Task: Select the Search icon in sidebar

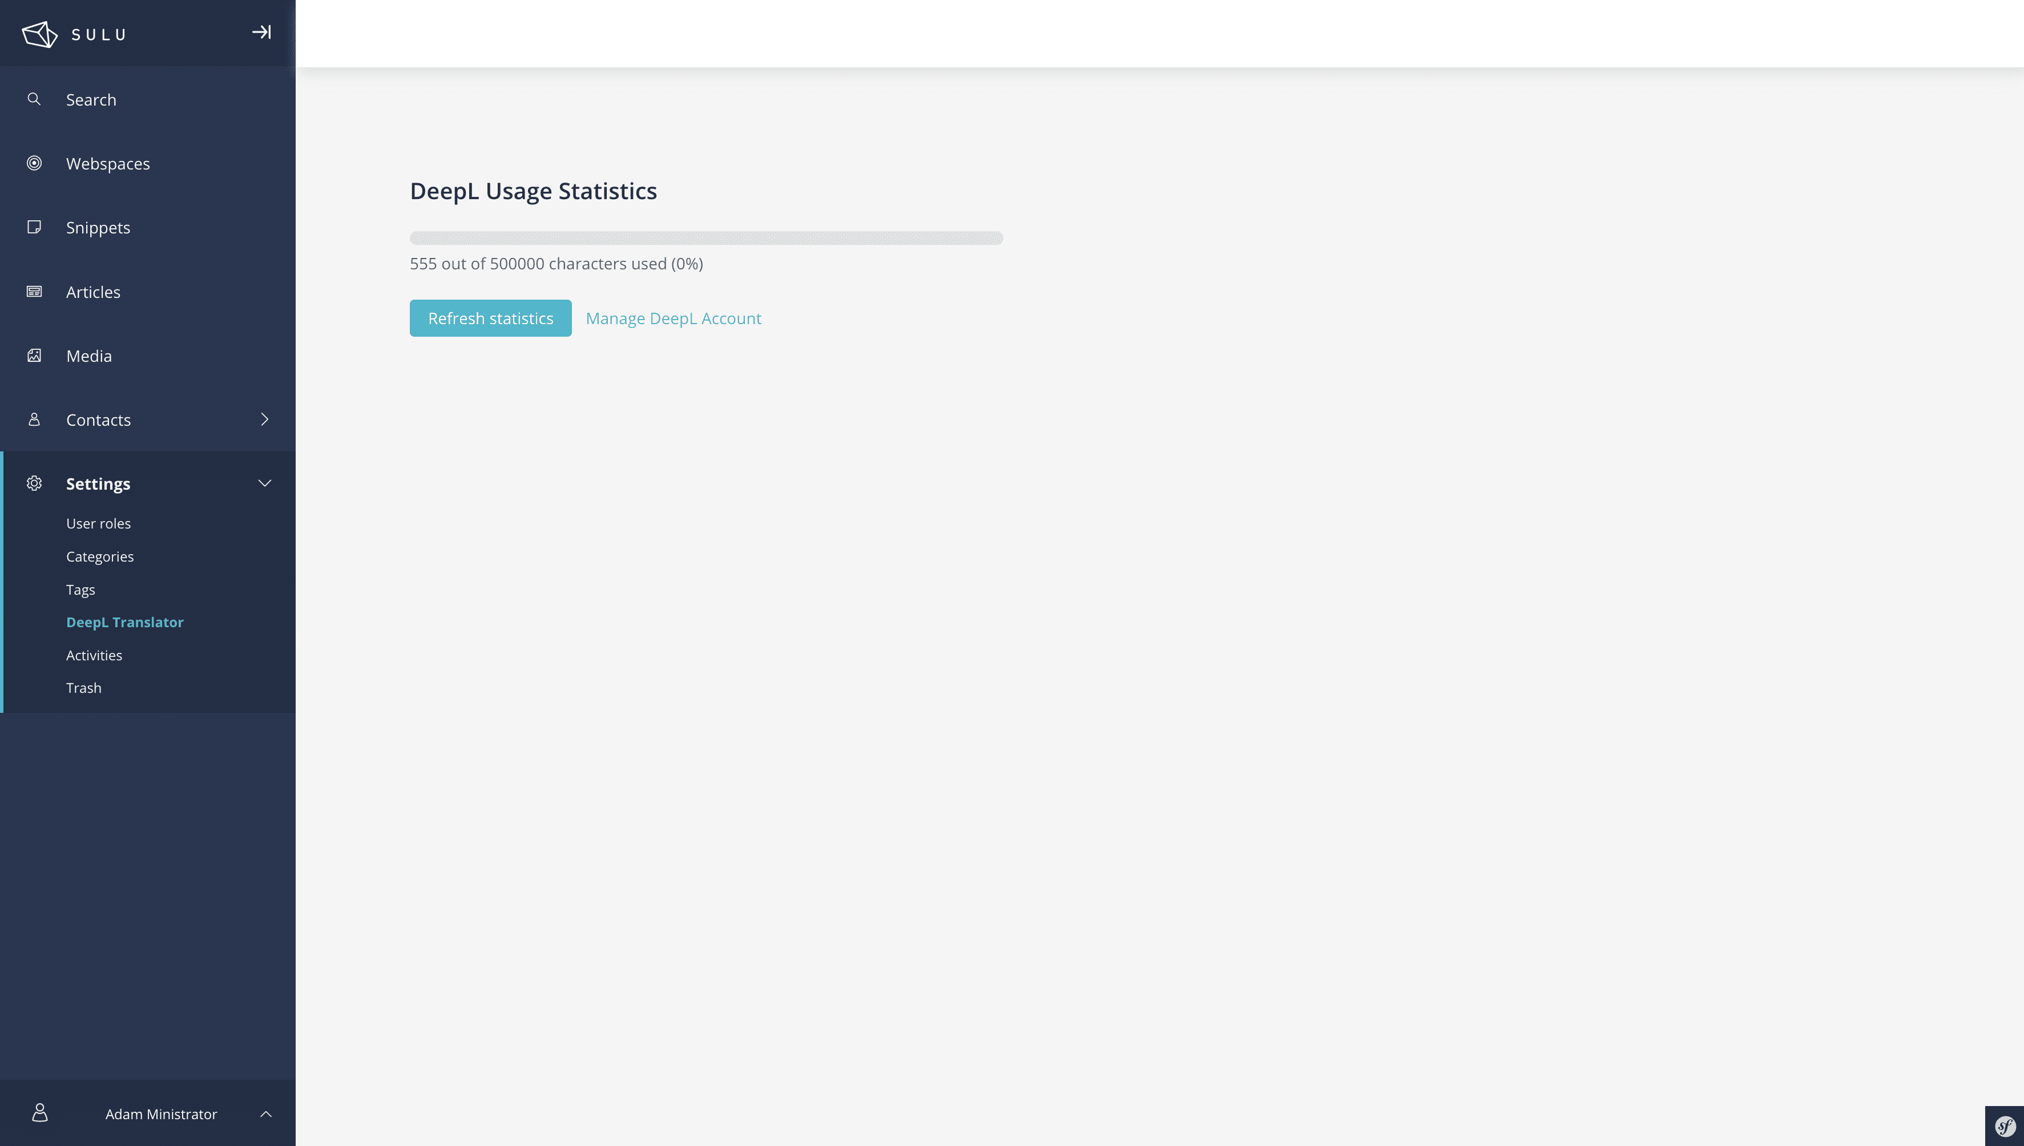Action: pos(35,99)
